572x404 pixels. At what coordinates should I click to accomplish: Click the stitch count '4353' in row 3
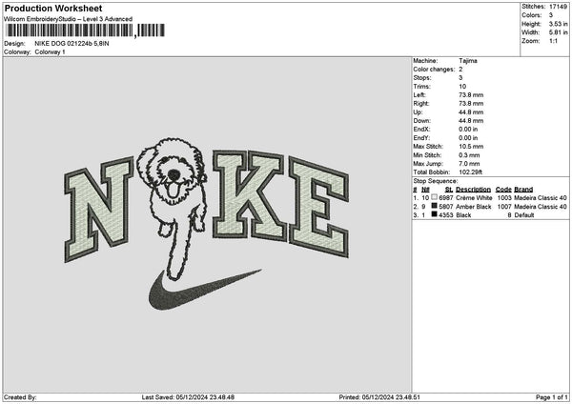click(446, 215)
